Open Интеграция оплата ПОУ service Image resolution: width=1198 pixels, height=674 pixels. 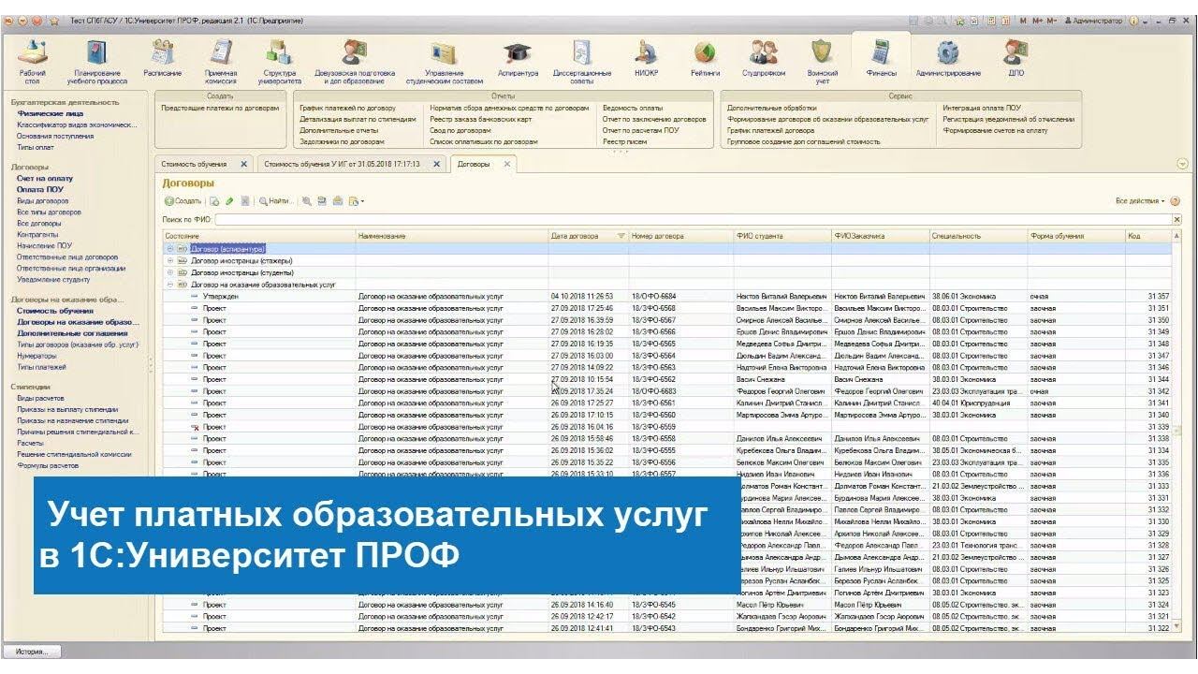click(982, 108)
